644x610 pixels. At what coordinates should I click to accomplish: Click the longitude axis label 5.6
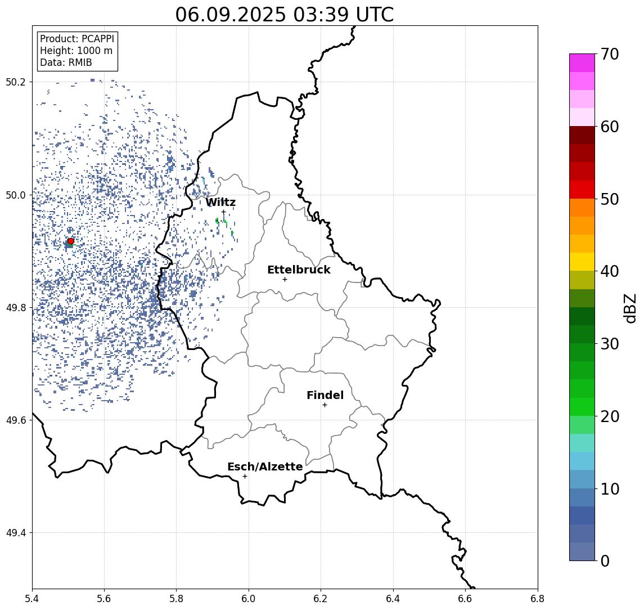point(104,599)
